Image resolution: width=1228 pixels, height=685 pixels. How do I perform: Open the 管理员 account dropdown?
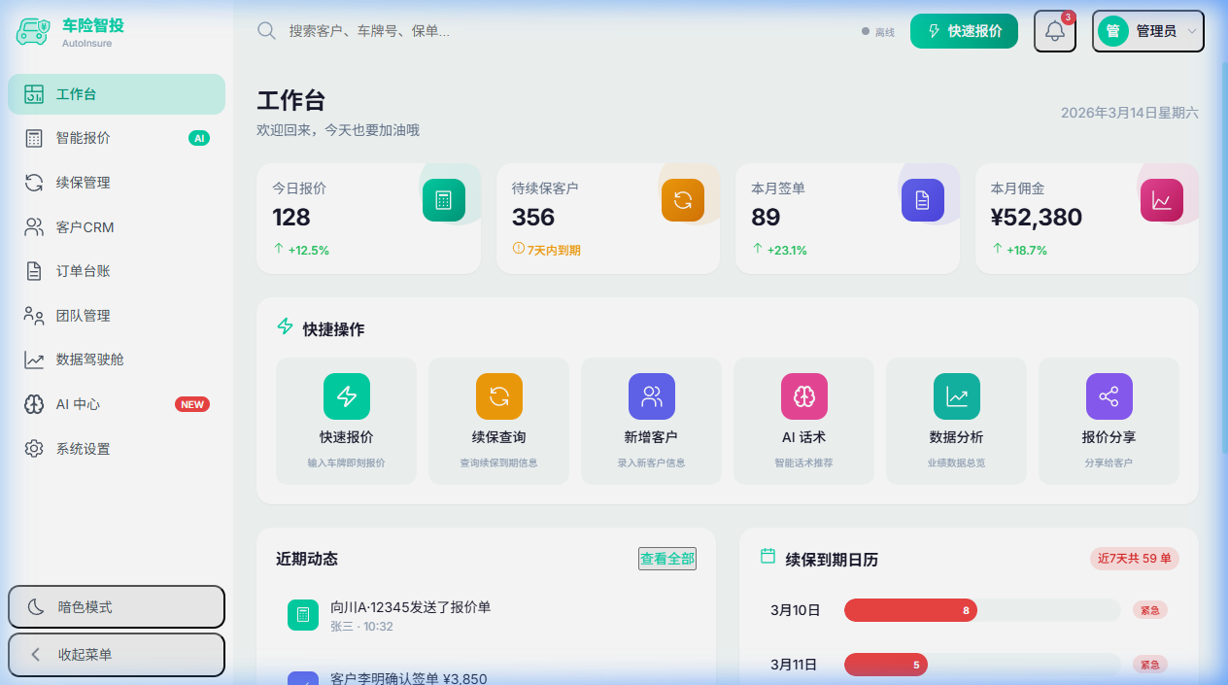[1147, 31]
